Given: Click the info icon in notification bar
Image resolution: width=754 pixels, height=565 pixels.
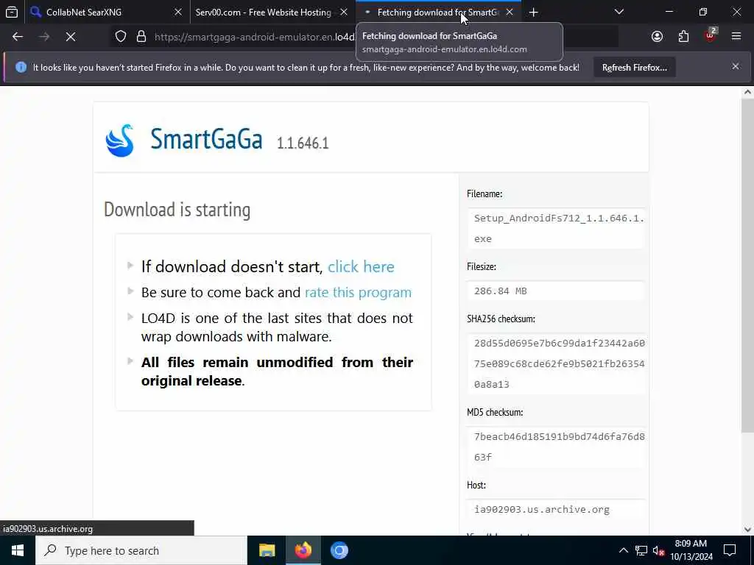Looking at the screenshot, I should coord(21,67).
